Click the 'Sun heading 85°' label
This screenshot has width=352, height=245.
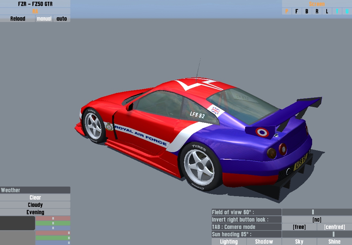tap(246, 234)
